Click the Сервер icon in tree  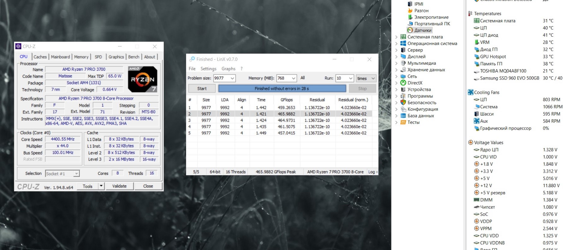[x=403, y=50]
